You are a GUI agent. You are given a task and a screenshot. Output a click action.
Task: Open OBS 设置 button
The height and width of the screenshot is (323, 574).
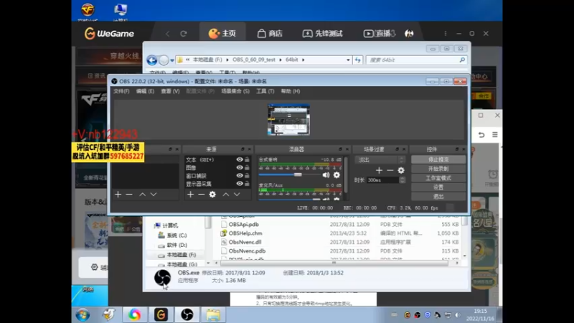click(x=438, y=187)
